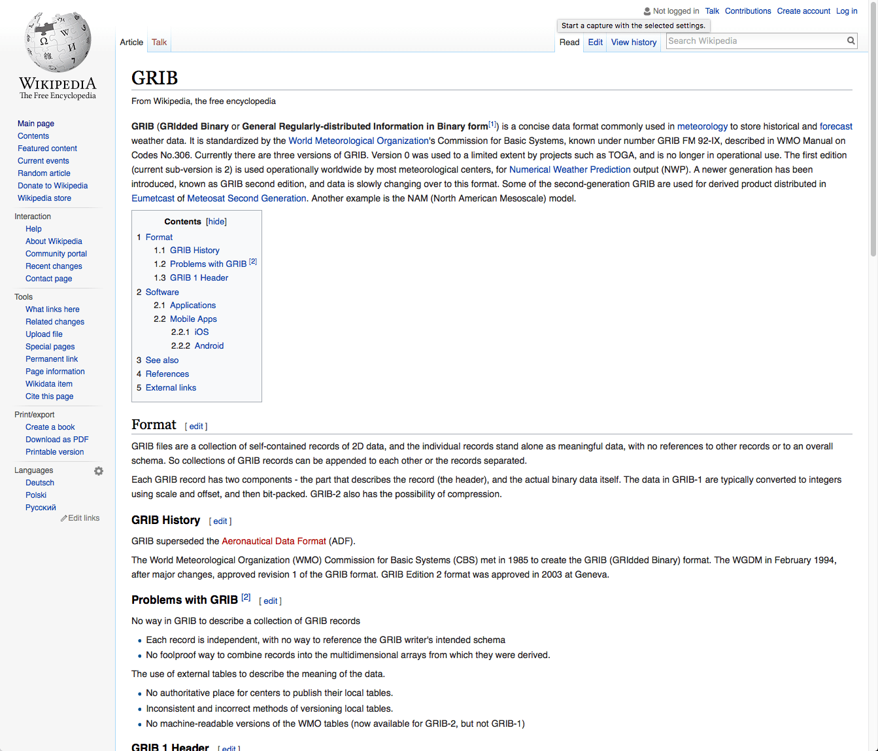The image size is (878, 751).
Task: Open World Meteorological Organization link
Action: pyautogui.click(x=358, y=141)
